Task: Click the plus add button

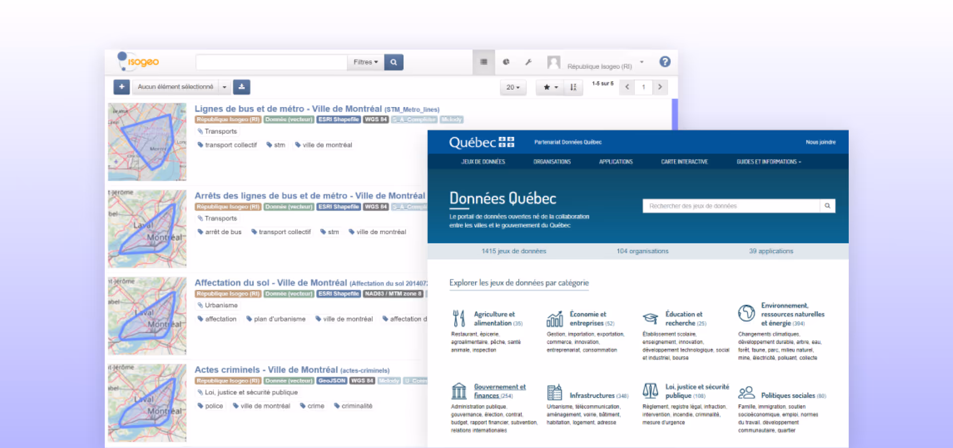Action: click(122, 87)
